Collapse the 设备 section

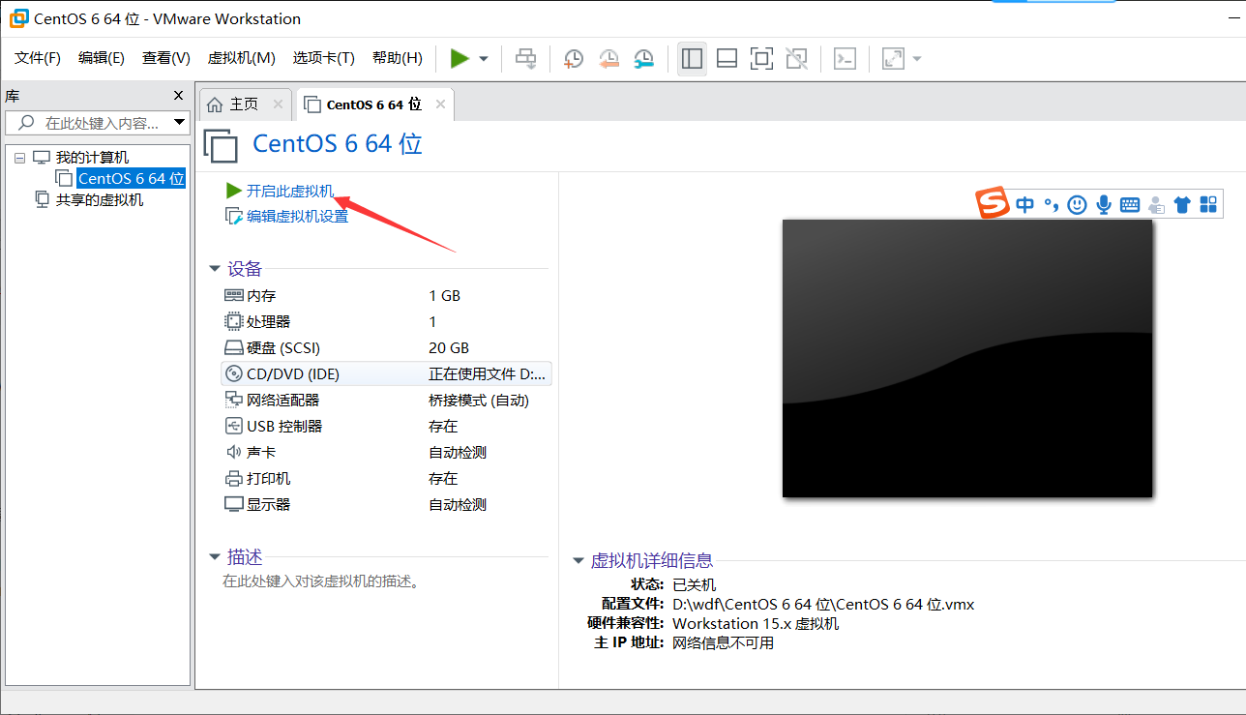(215, 269)
